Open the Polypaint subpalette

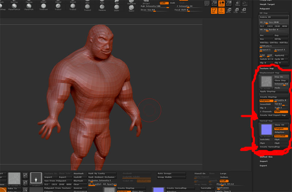pyautogui.click(x=265, y=8)
